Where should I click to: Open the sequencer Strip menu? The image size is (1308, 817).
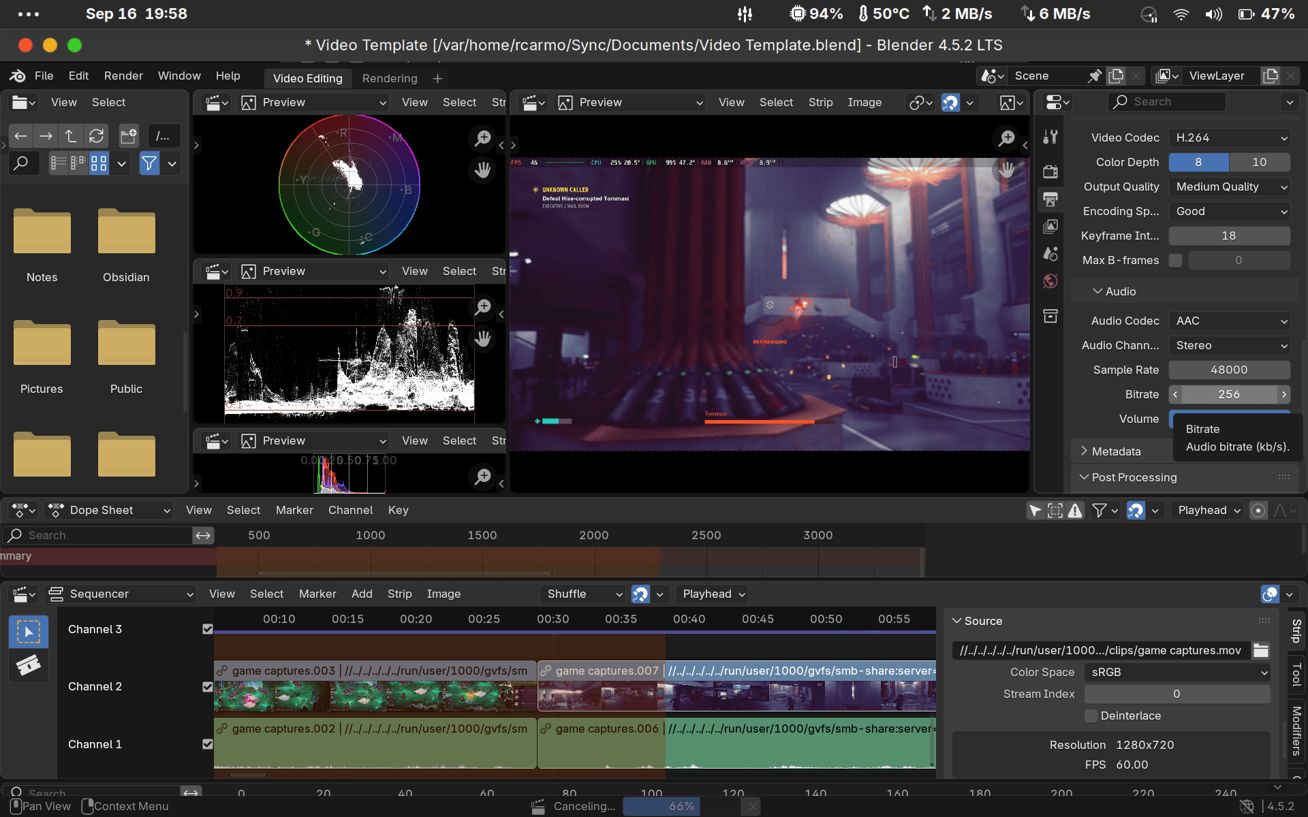click(x=399, y=594)
